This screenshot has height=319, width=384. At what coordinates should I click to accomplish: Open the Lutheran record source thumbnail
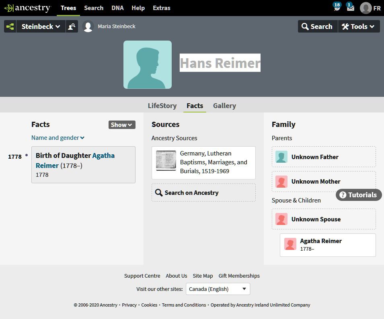pyautogui.click(x=166, y=160)
